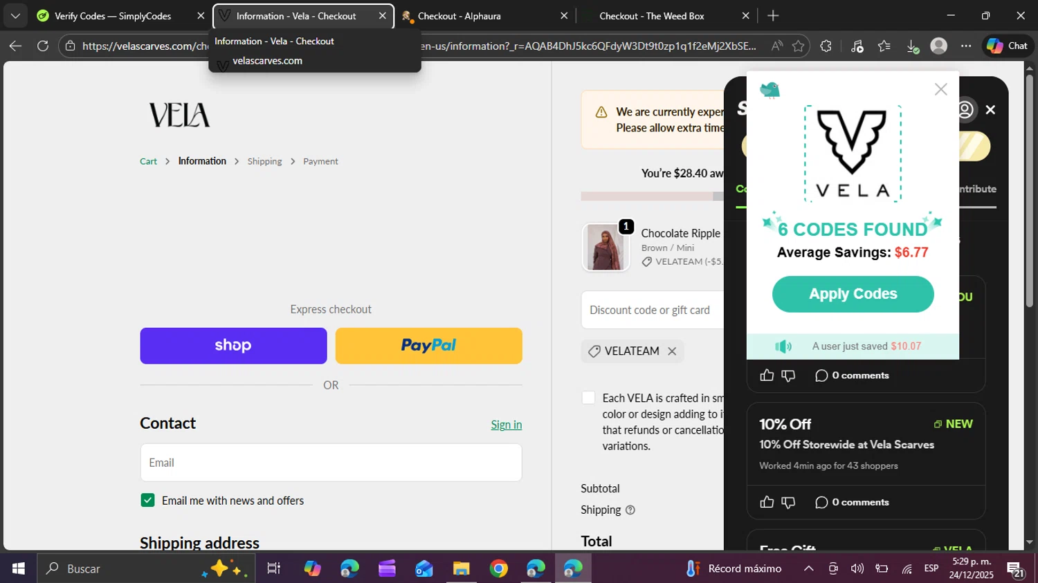Screen dimensions: 1038x583
Task: Click the VELA store logo
Action: [179, 115]
